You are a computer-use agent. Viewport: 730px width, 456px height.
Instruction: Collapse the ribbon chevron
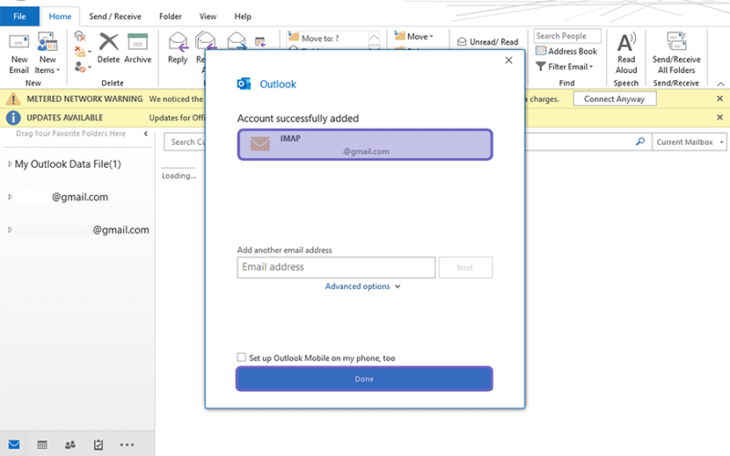pyautogui.click(x=721, y=84)
